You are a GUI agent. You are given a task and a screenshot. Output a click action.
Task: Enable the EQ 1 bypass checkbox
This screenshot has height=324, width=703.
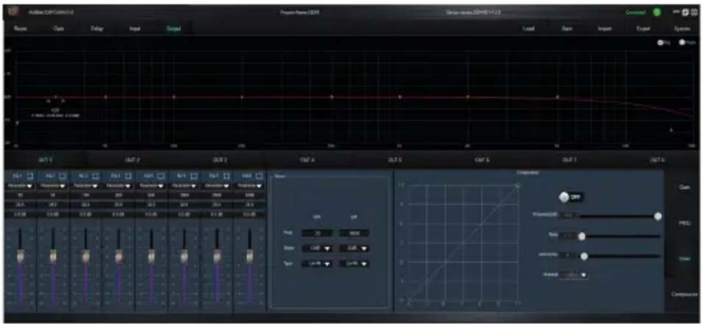tap(30, 176)
